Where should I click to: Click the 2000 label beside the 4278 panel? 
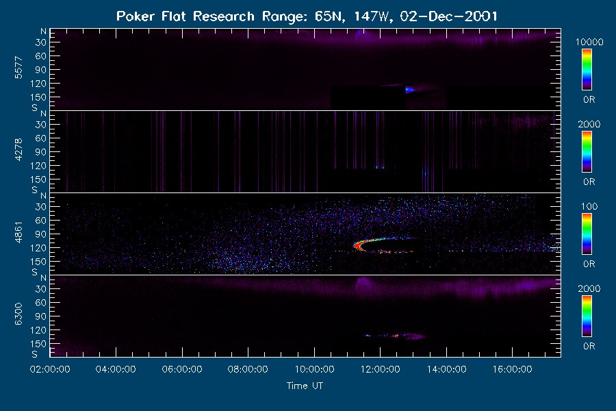coord(589,124)
